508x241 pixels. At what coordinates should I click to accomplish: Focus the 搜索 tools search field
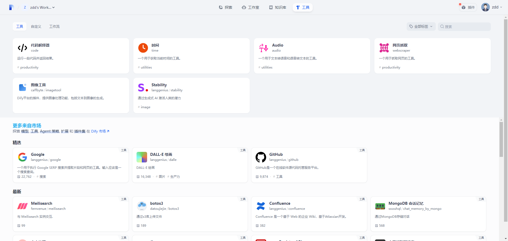click(464, 26)
